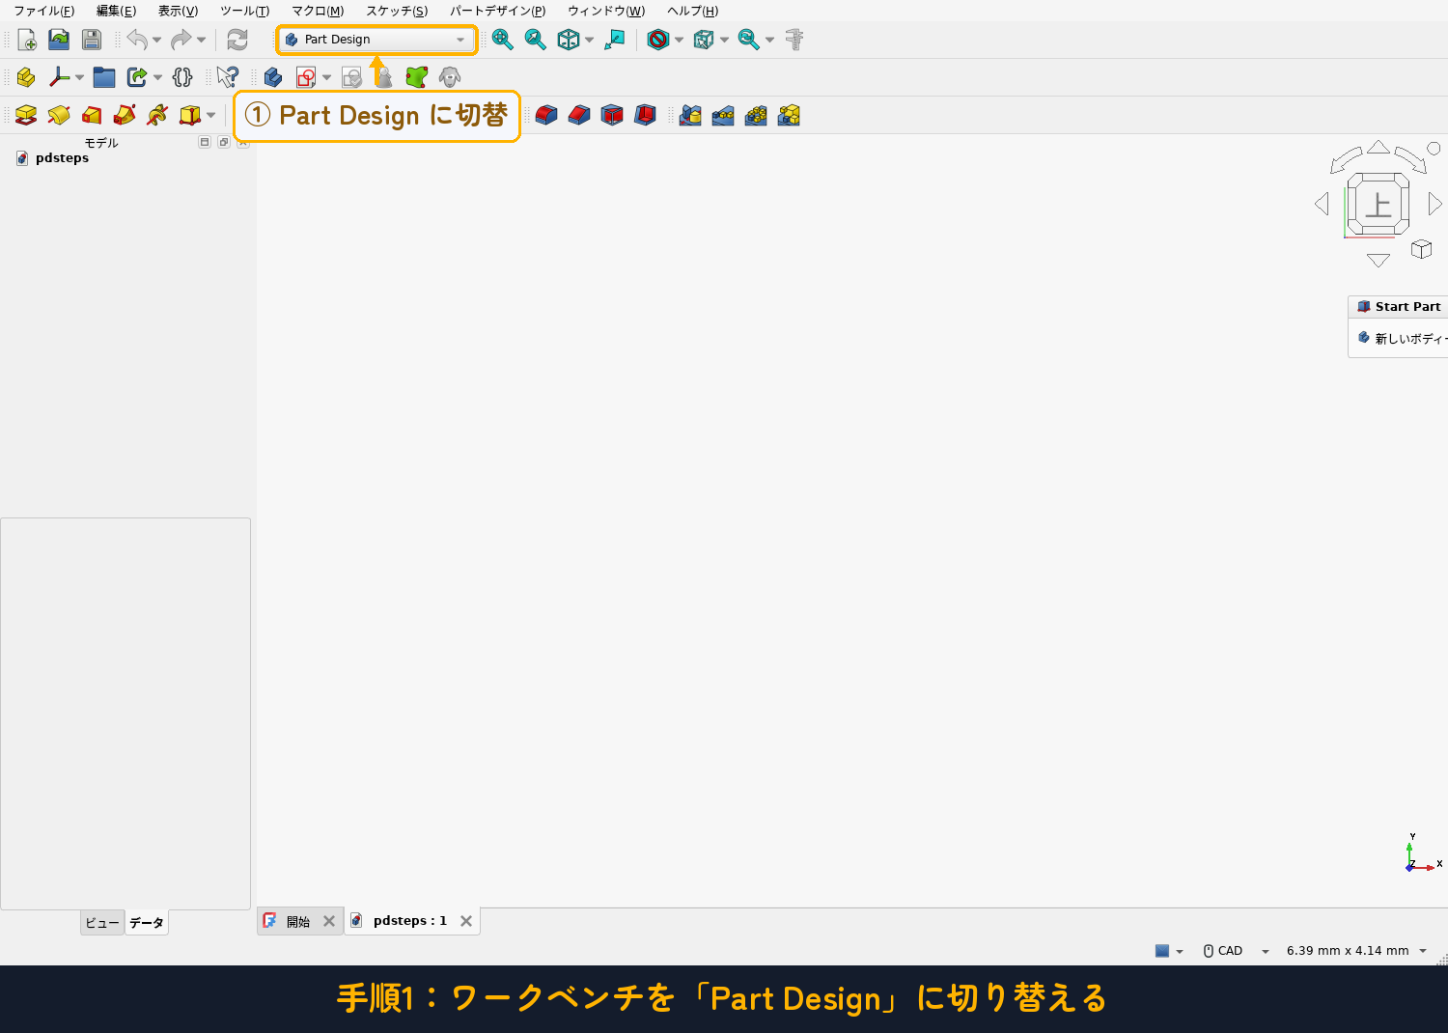The width and height of the screenshot is (1448, 1033).
Task: Open the ファイル menu
Action: point(43,11)
